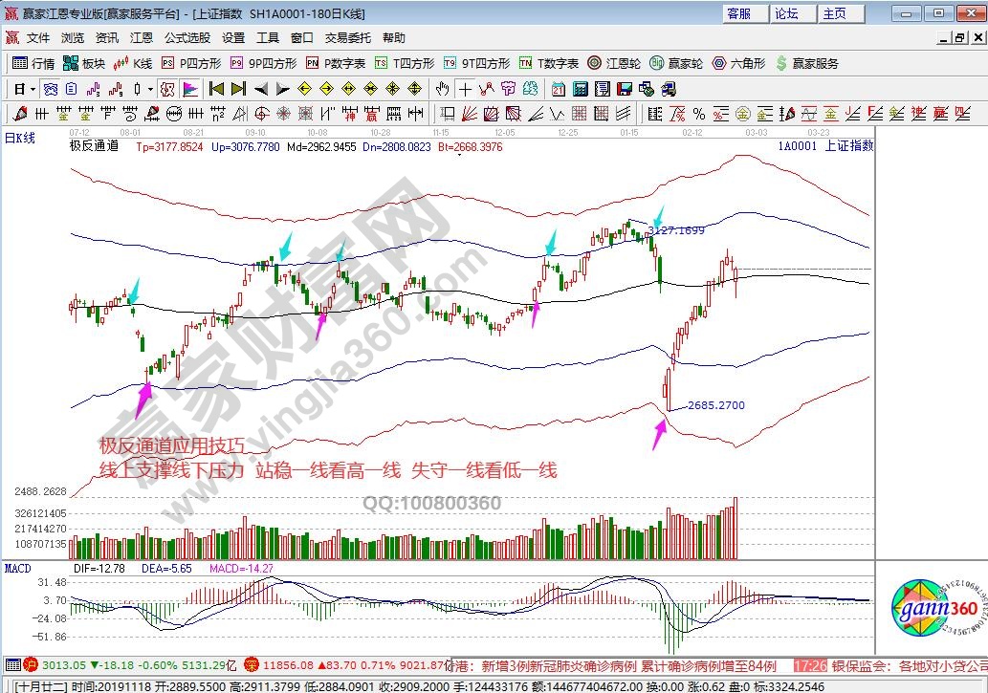Screen dimensions: 988x693
Task: Select the hand pan tool
Action: click(x=442, y=89)
